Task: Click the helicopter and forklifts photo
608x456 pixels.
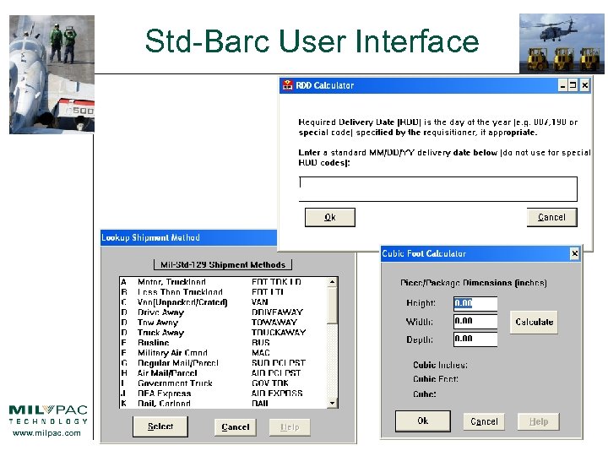Action: pyautogui.click(x=562, y=43)
